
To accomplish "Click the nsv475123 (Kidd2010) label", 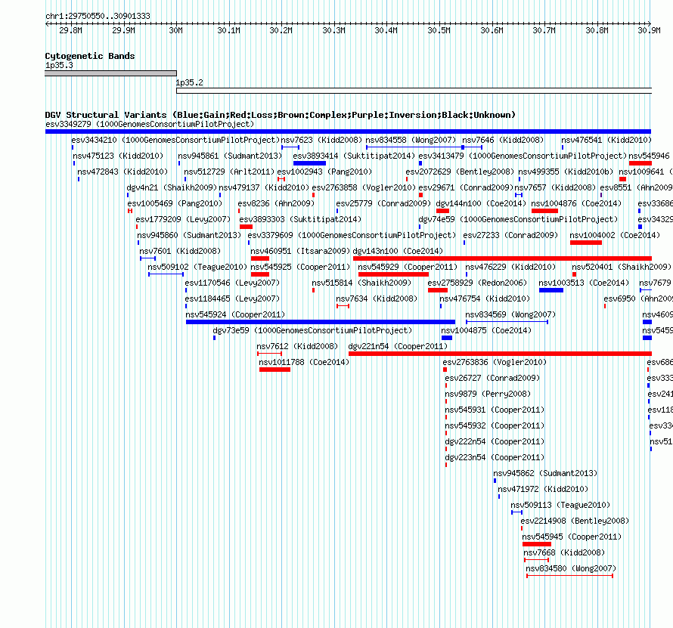I will pyautogui.click(x=118, y=156).
